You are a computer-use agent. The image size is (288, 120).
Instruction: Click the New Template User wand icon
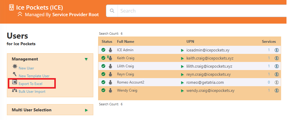click(x=15, y=74)
